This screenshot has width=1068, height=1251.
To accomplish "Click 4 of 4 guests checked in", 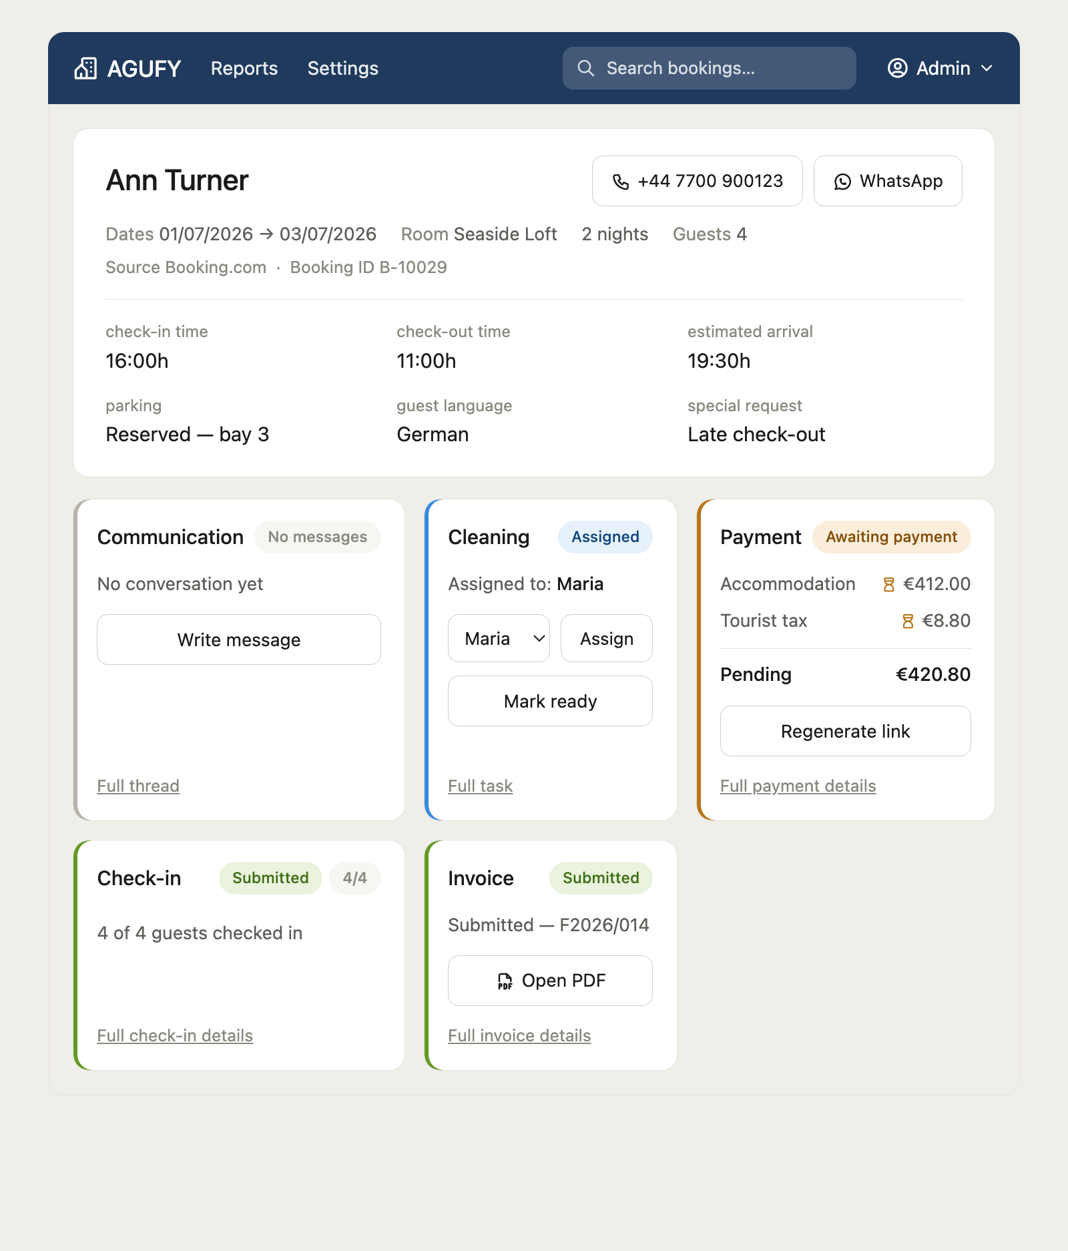I will click(200, 933).
